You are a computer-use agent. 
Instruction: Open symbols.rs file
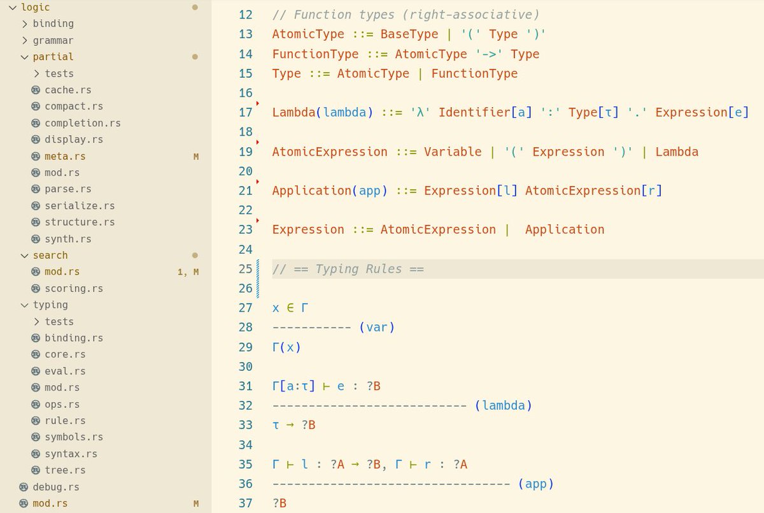click(74, 438)
